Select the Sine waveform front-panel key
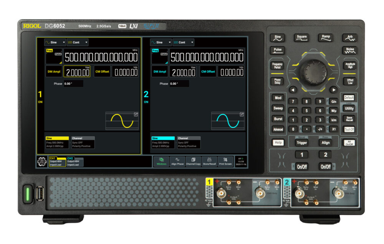This screenshot has width=384, height=244. [x=277, y=37]
